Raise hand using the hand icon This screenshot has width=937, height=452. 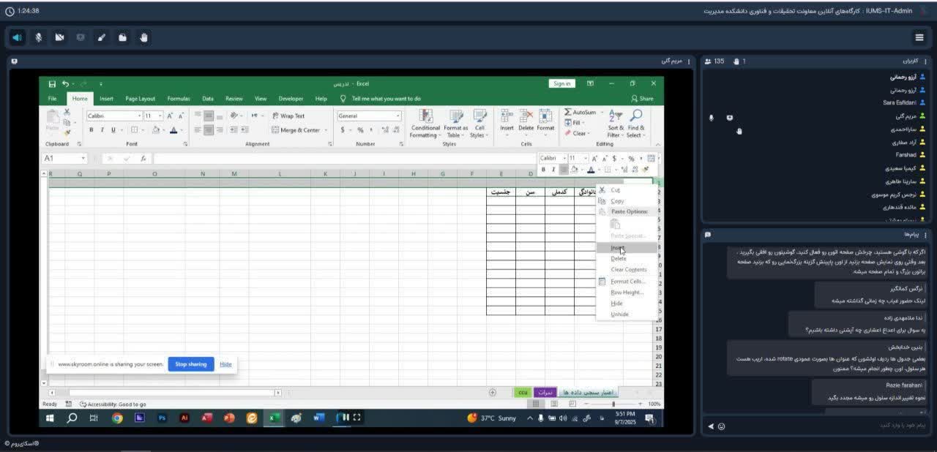tap(143, 37)
